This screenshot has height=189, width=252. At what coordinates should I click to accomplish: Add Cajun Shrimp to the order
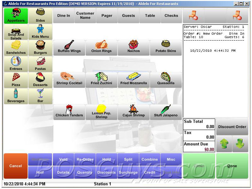(134, 112)
